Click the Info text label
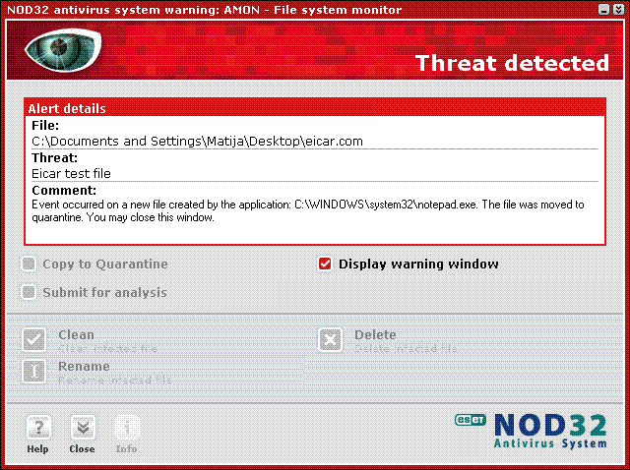This screenshot has height=470, width=630. pyautogui.click(x=126, y=448)
